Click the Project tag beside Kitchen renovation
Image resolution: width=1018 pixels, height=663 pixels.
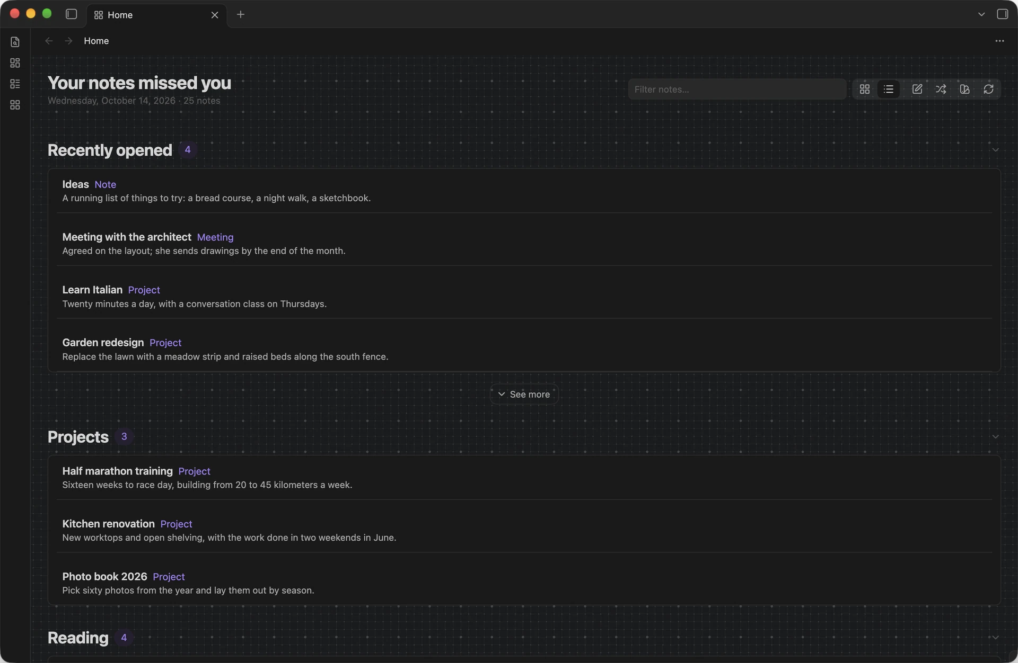(176, 524)
